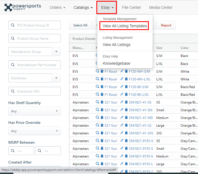
Task: Click magnifier icon in F120-WH-L/XL row
Action: click(x=97, y=79)
